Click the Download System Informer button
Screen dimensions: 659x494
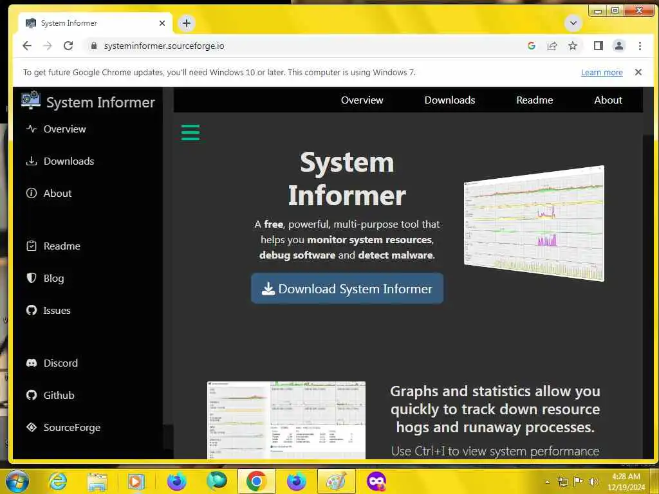click(x=347, y=289)
